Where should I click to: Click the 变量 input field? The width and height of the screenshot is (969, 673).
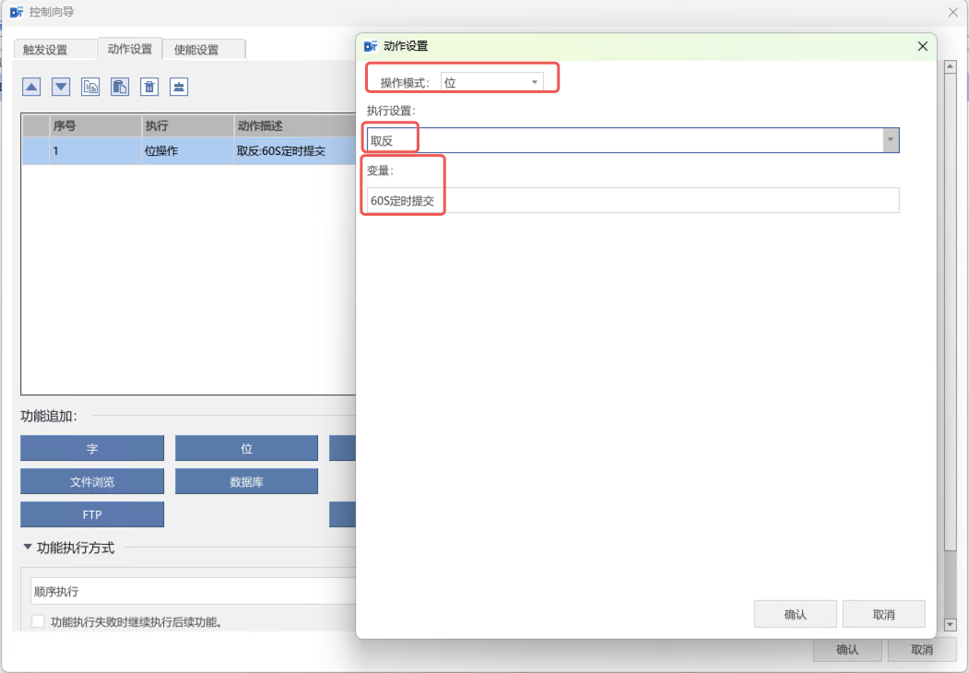[632, 200]
